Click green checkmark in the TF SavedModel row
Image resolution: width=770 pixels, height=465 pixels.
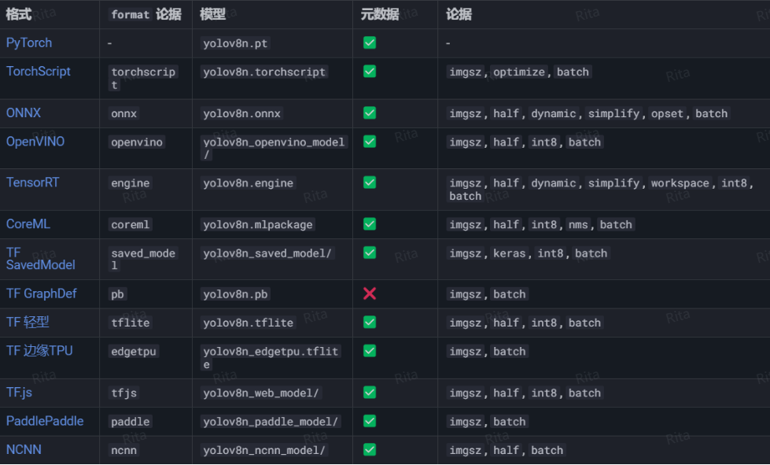pos(370,253)
